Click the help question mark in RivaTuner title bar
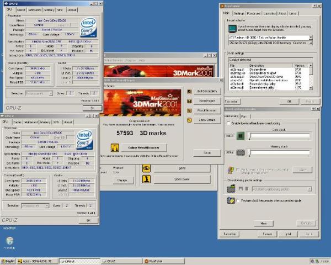Image resolution: width=331 pixels, height=265 pixels. 315,6
